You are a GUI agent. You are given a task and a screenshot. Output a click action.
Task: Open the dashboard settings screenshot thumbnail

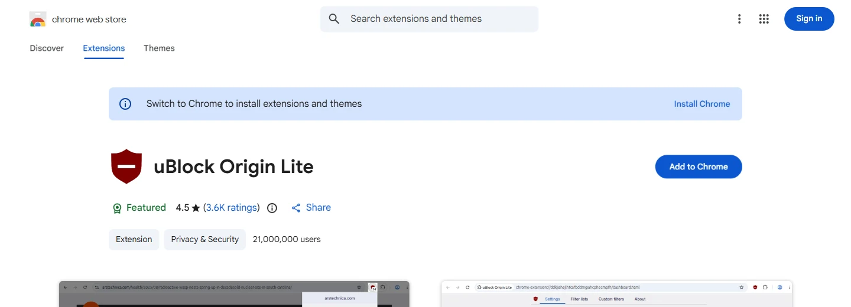coord(616,294)
